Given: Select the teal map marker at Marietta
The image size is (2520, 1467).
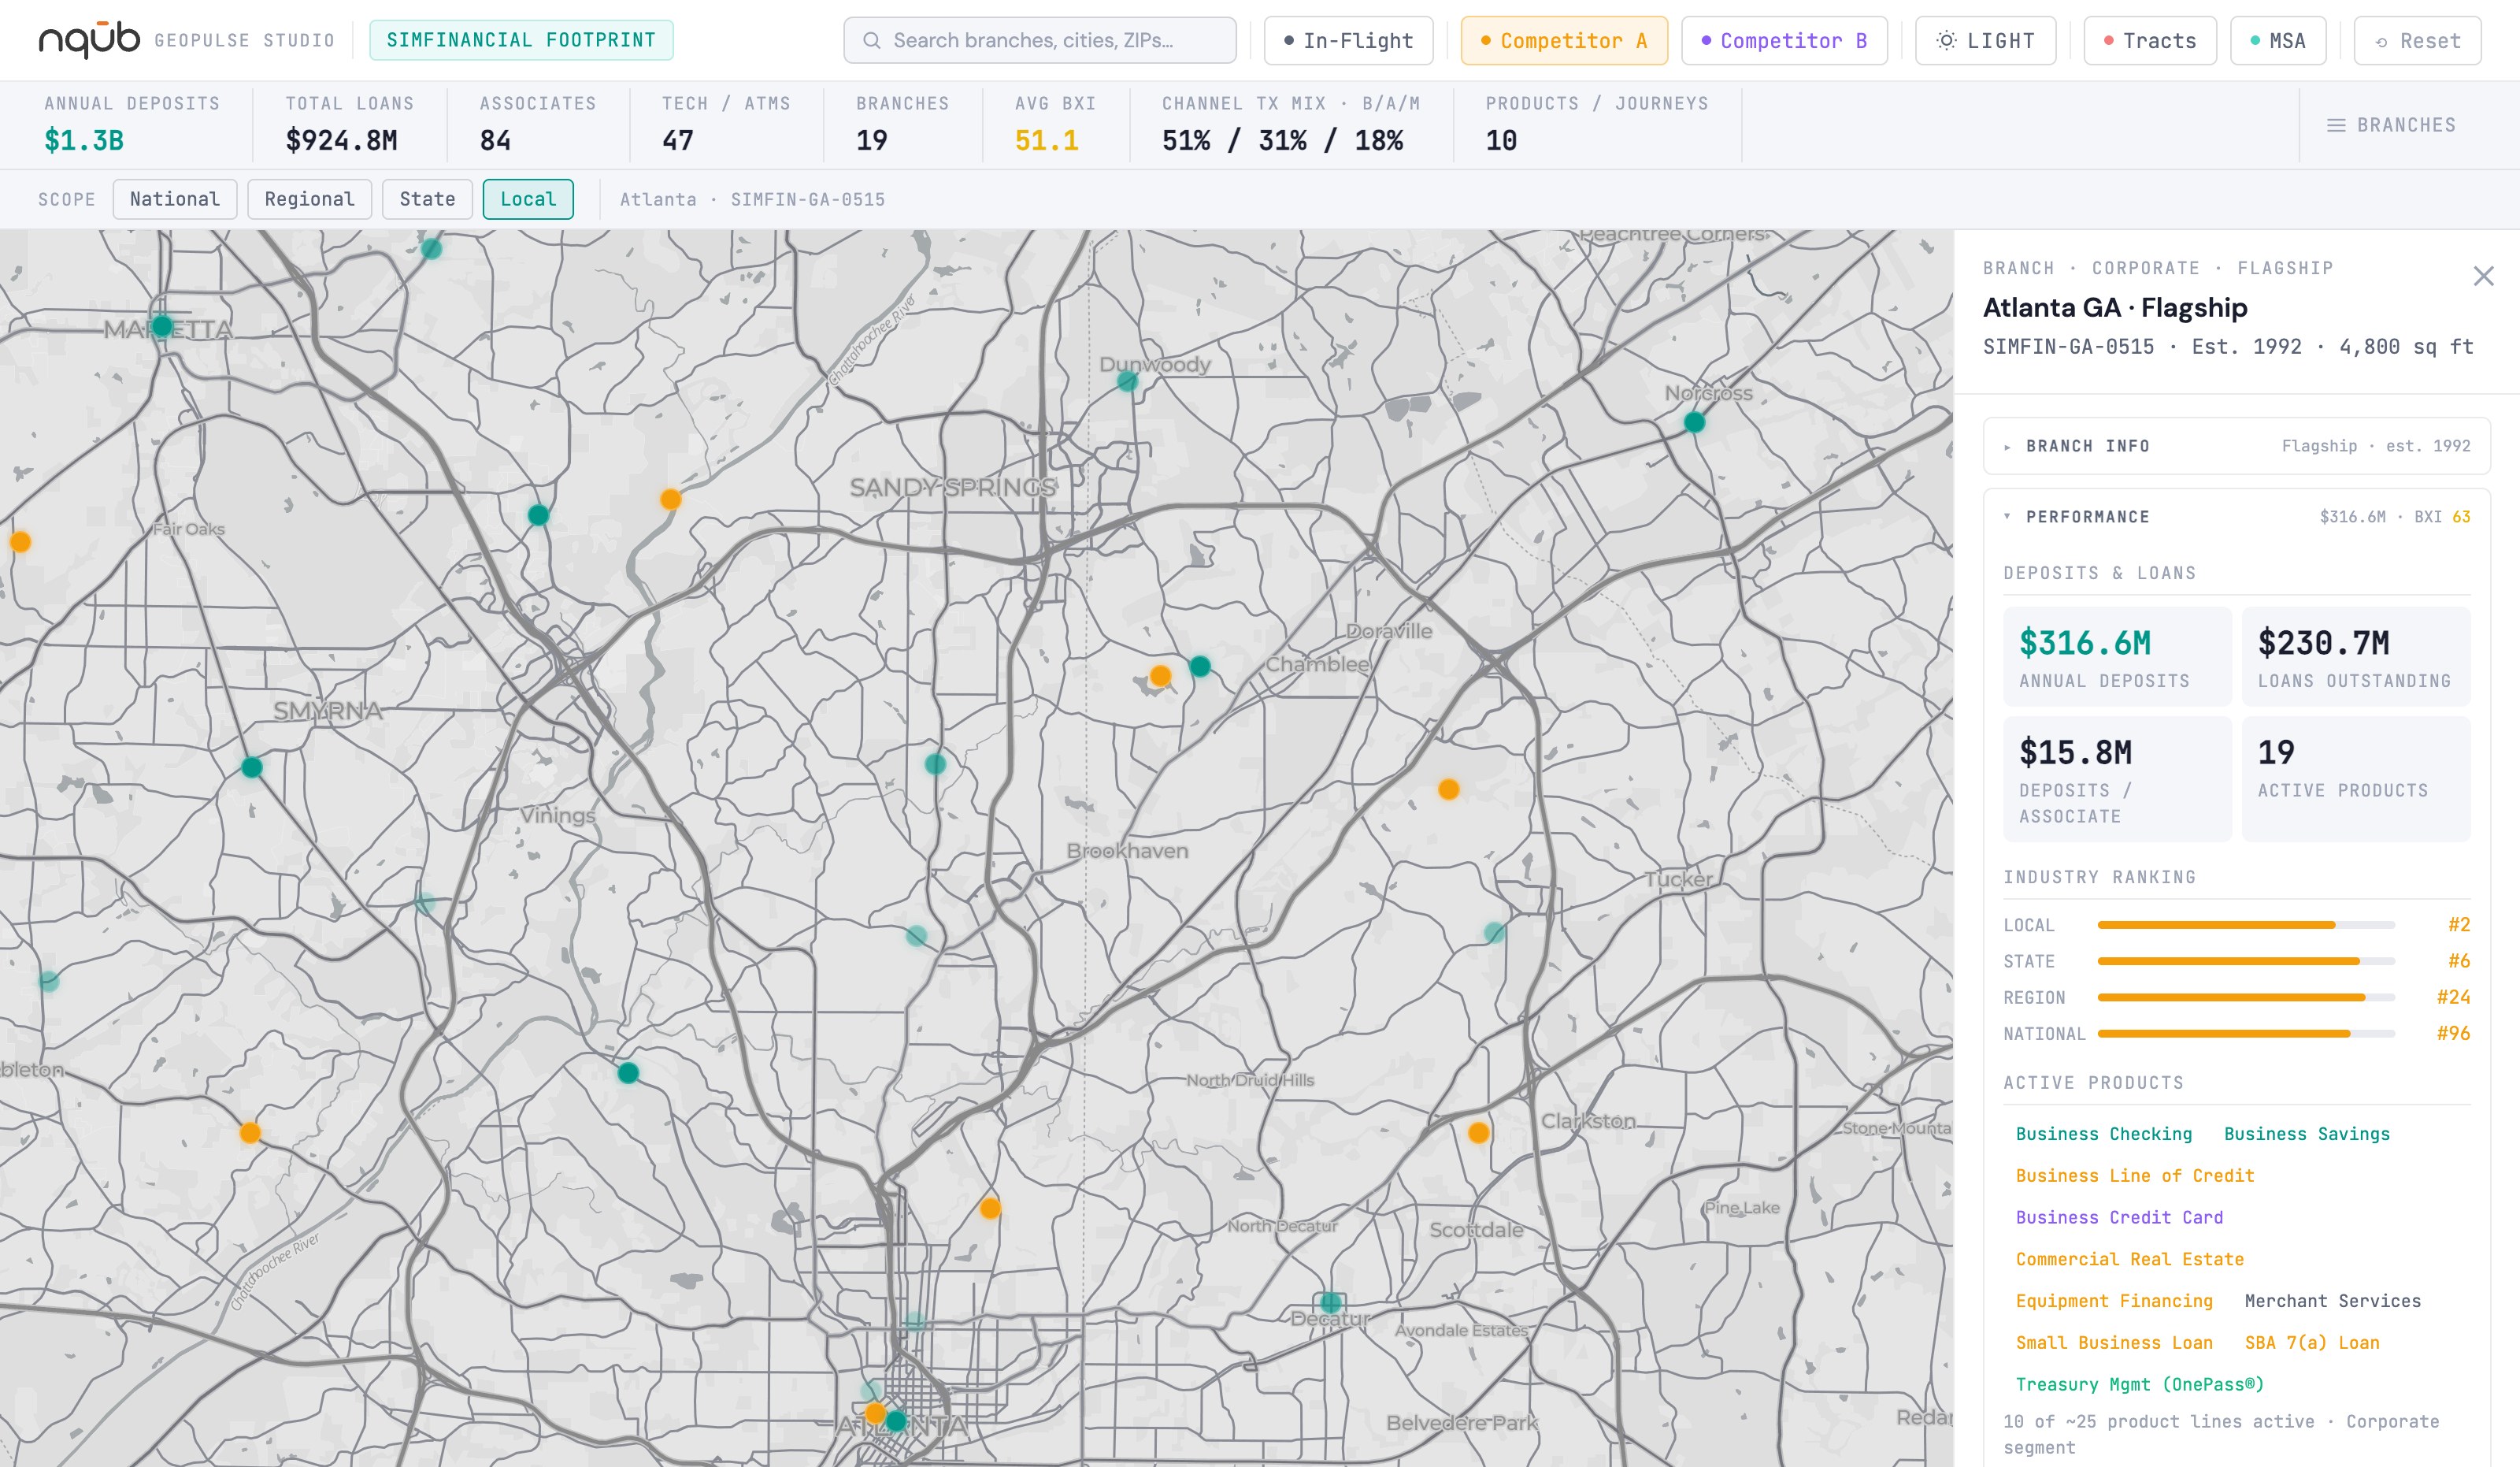Looking at the screenshot, I should (162, 326).
